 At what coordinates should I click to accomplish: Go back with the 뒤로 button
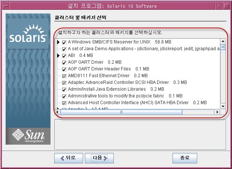(68, 158)
